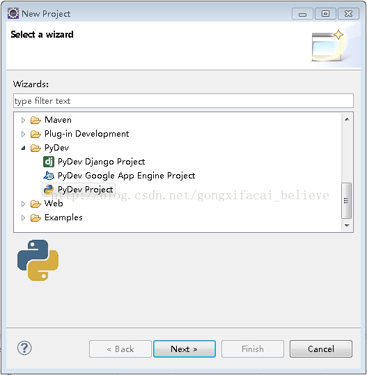367x375 pixels.
Task: Click the Maven folder icon
Action: coord(36,120)
